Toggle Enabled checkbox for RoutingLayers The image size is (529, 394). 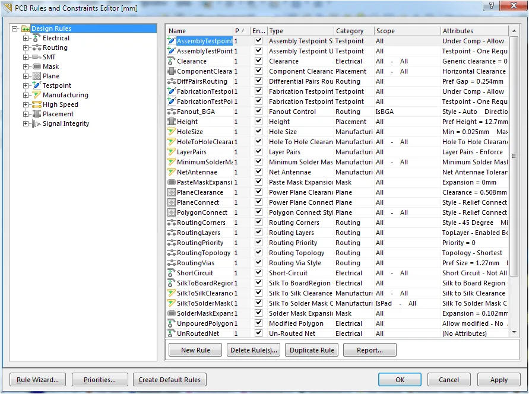coord(258,233)
